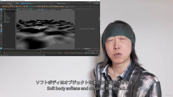Create a polygon torus from the shelf
Screen dimensions: 173x97
click(x=10, y=6)
